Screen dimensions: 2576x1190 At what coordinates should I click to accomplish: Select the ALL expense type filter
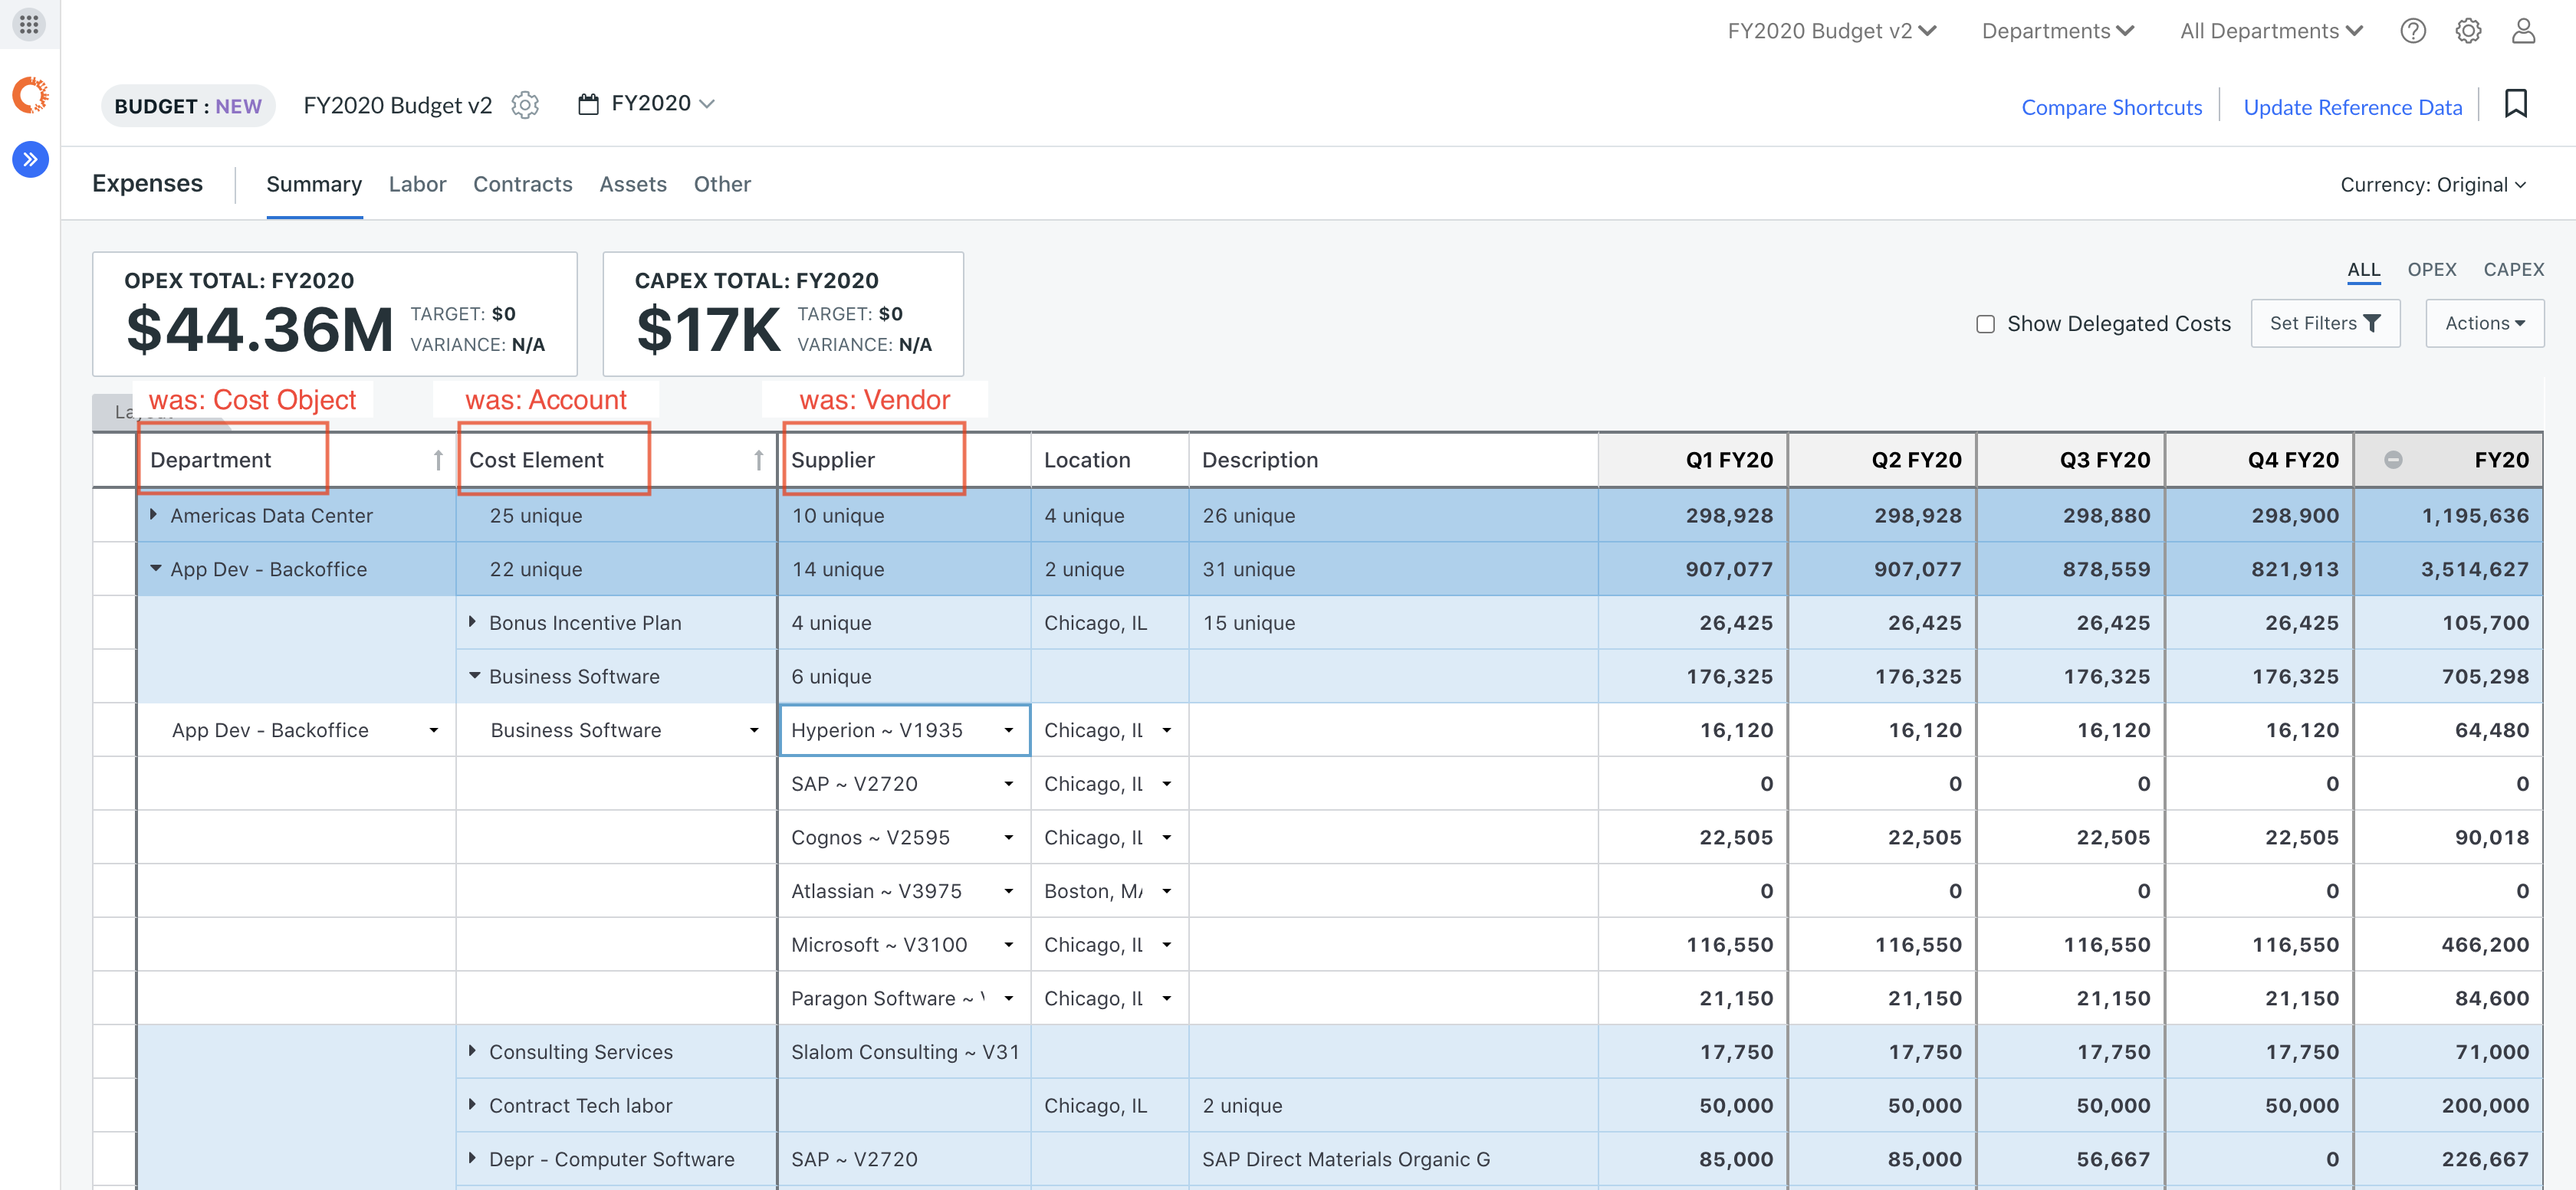click(2363, 270)
